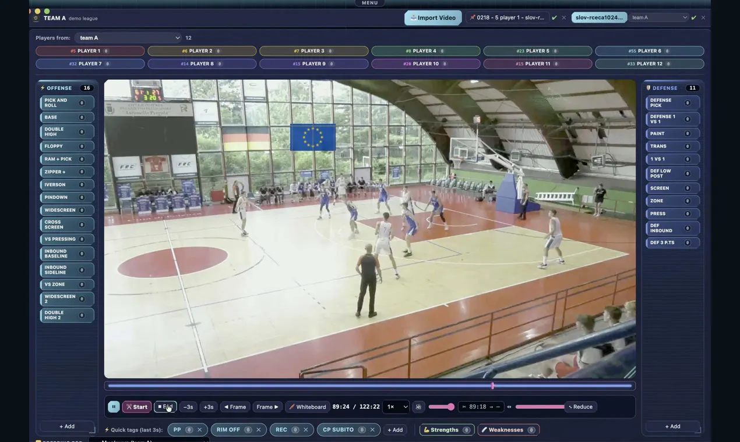Remove the PP quick tag
This screenshot has width=740, height=442.
[x=199, y=430]
